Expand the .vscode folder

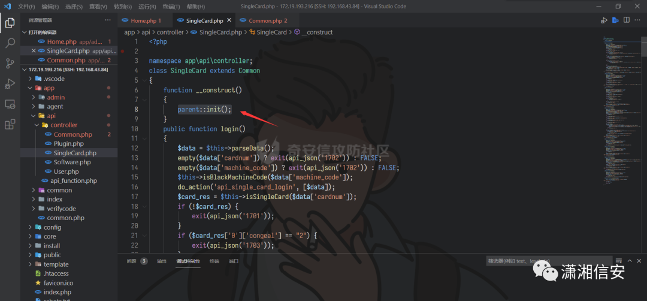pyautogui.click(x=30, y=79)
